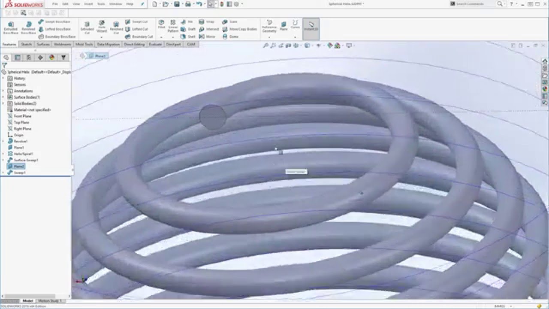Select the Wrap tool

206,21
